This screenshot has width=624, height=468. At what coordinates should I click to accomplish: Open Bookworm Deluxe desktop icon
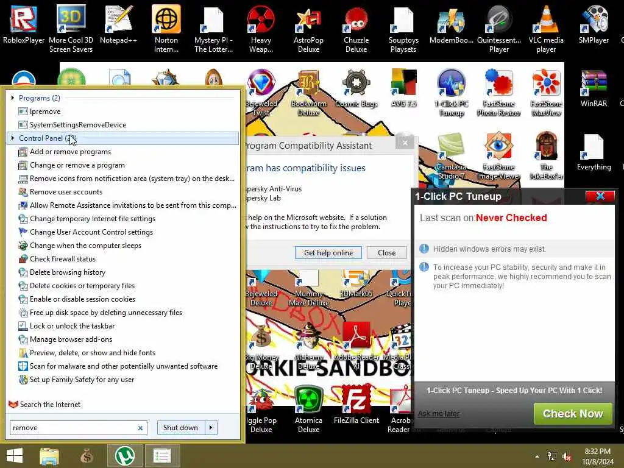coord(308,93)
